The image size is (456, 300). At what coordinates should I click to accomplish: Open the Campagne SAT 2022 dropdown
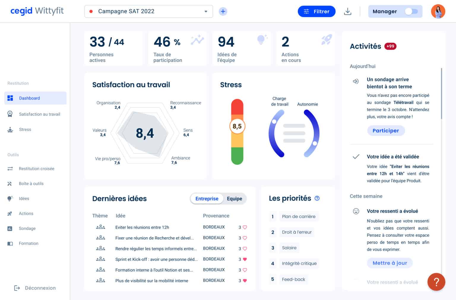(x=148, y=11)
